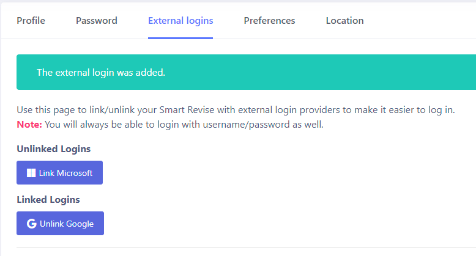Click the 'Use this page to link/unlink' description

coord(236,110)
